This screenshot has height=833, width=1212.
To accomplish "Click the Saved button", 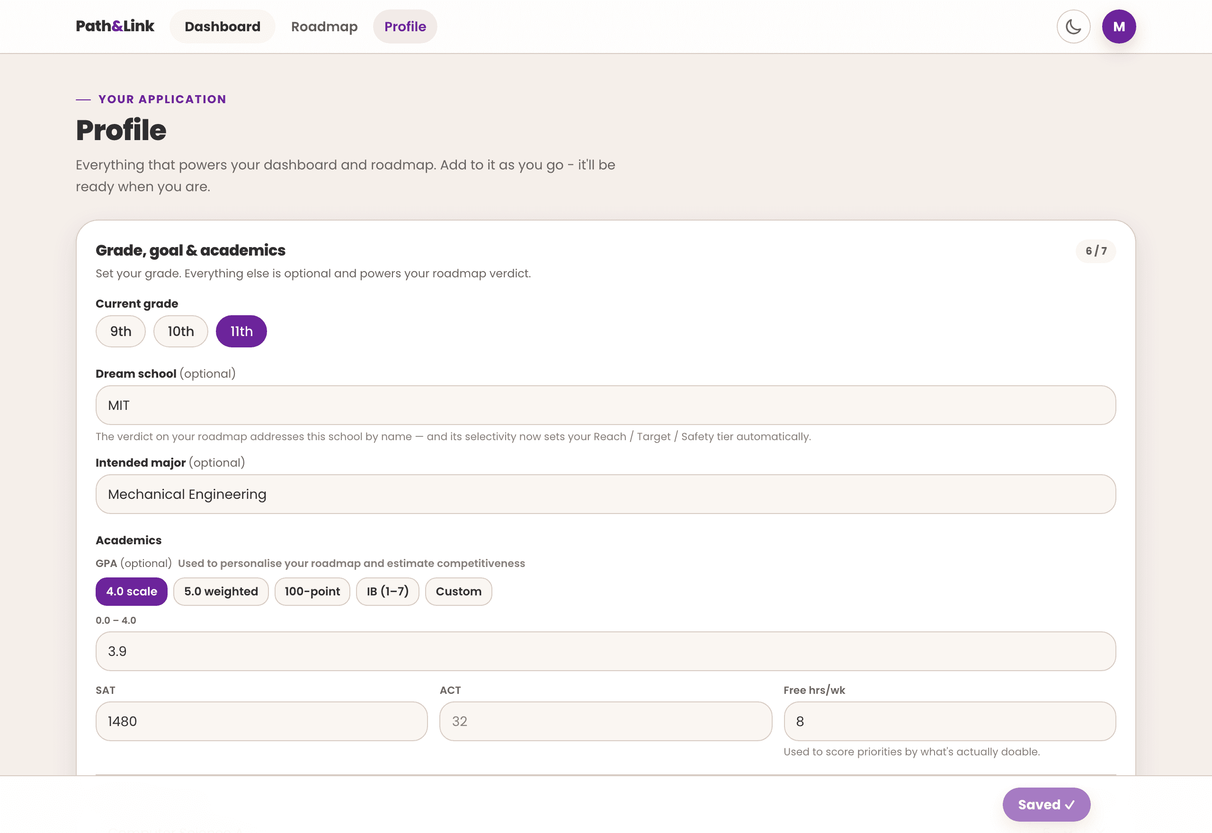I will (1046, 804).
